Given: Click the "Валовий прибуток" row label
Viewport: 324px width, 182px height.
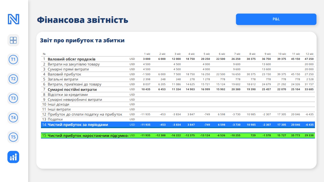Looking at the screenshot, I should [x=64, y=74].
